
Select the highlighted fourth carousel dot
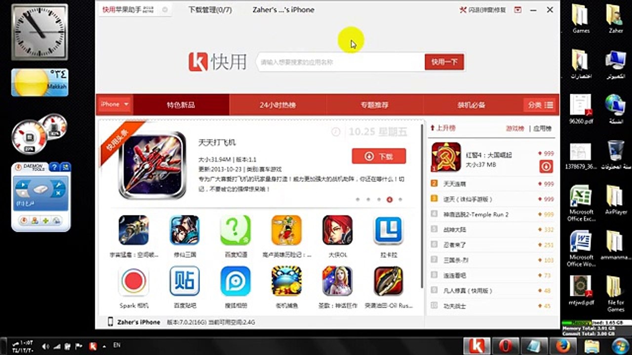389,200
